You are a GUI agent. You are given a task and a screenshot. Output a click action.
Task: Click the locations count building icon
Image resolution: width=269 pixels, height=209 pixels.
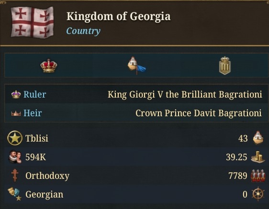pyautogui.click(x=258, y=138)
